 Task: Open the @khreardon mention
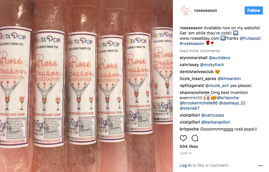[229, 79]
